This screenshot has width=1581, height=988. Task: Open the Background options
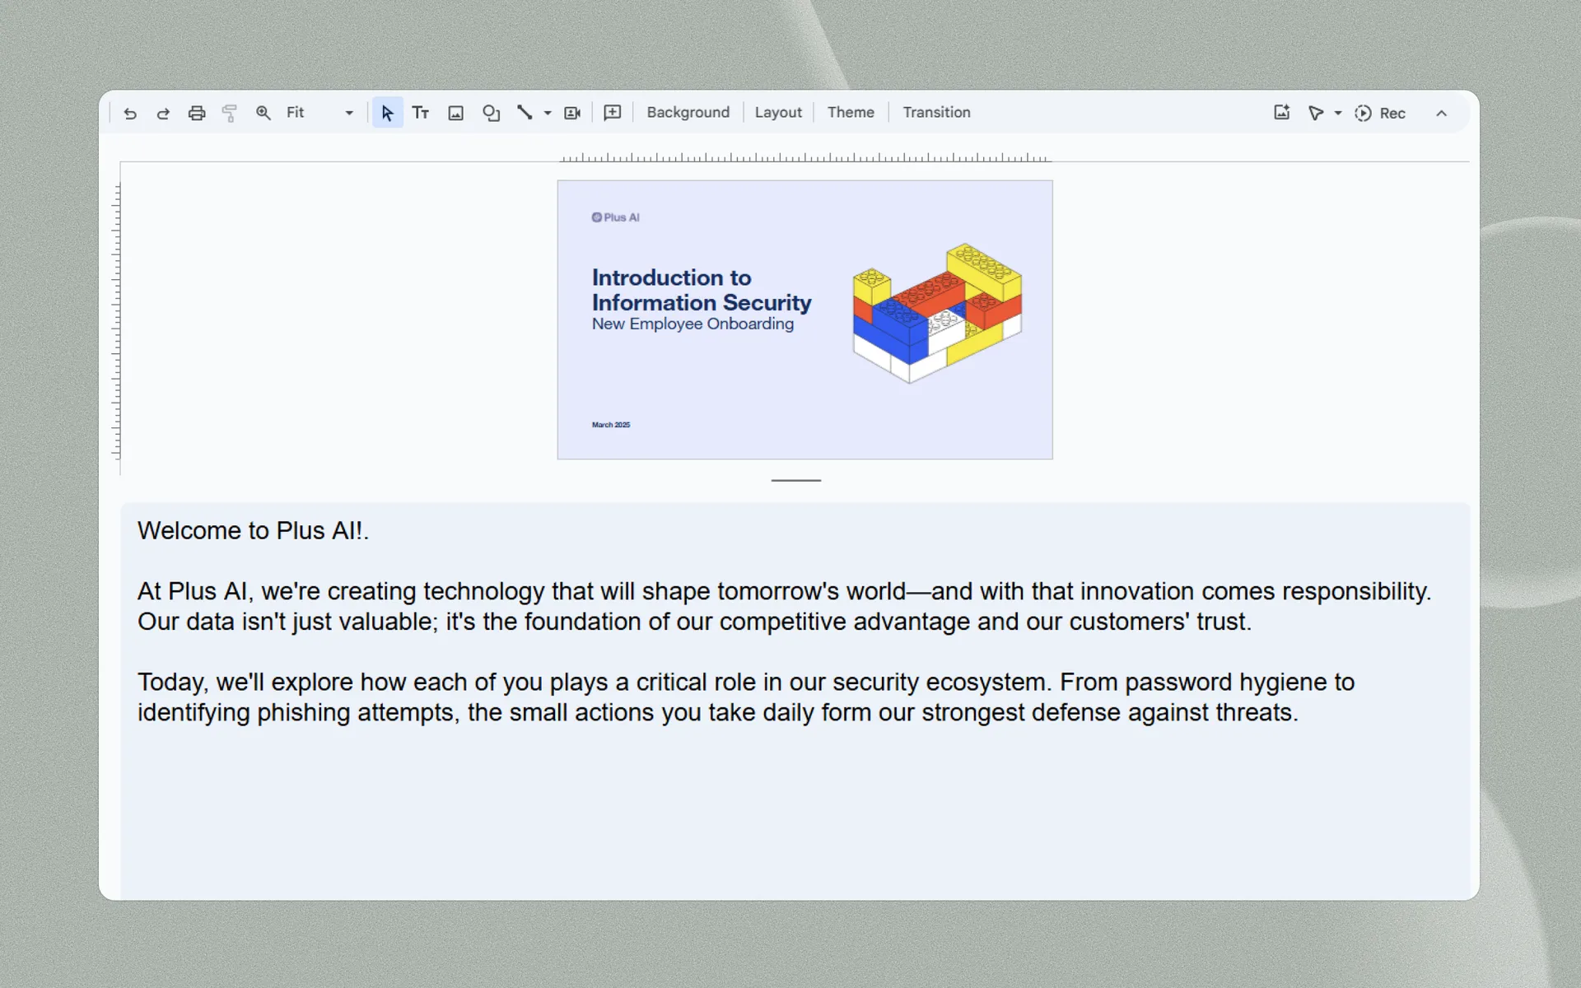(688, 113)
